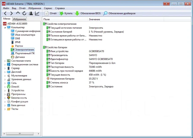
Task: Select Портативный ПК in the tree
Action: point(23,53)
